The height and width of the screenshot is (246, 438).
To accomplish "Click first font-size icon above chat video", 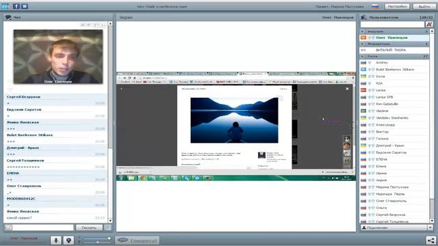I will [83, 25].
